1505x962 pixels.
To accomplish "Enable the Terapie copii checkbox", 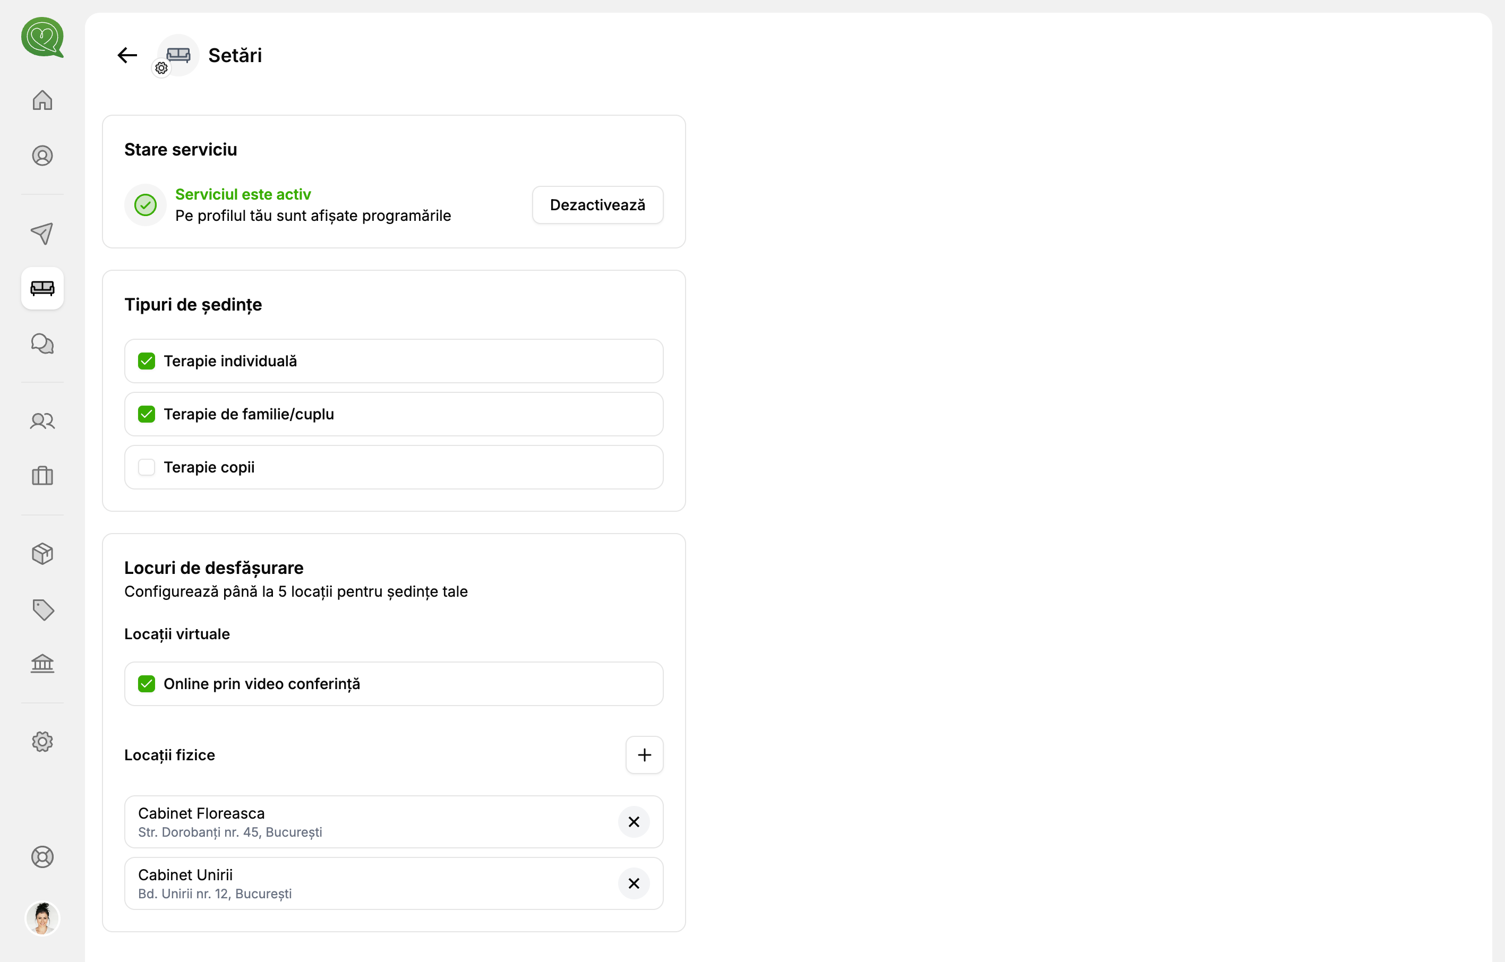I will (x=146, y=467).
